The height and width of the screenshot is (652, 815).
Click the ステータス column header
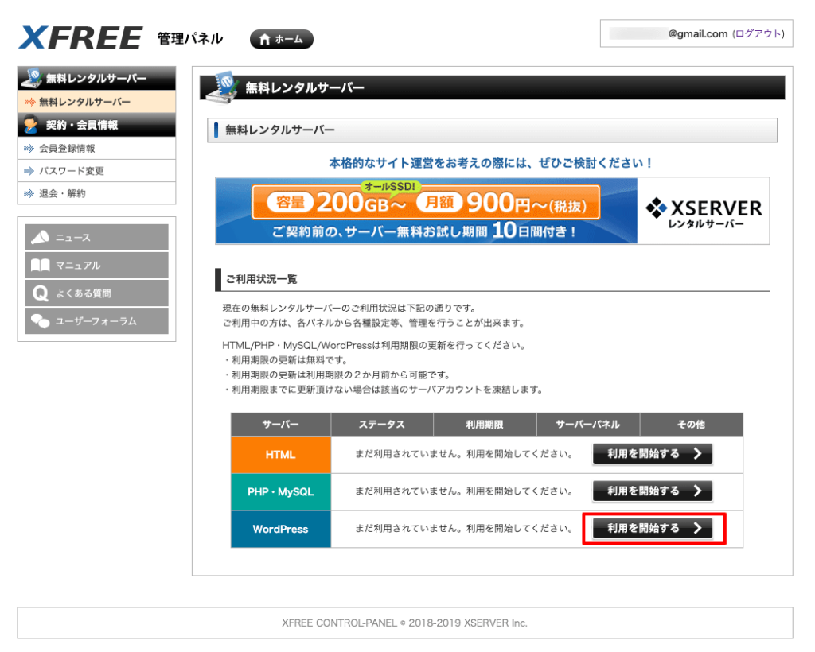point(382,425)
